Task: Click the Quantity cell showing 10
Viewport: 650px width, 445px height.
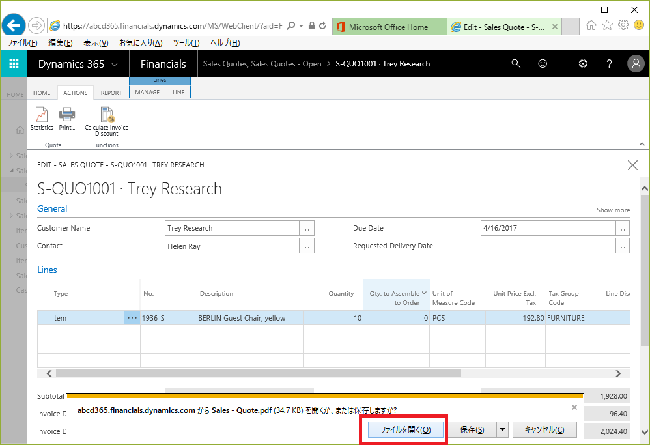Action: pos(333,318)
